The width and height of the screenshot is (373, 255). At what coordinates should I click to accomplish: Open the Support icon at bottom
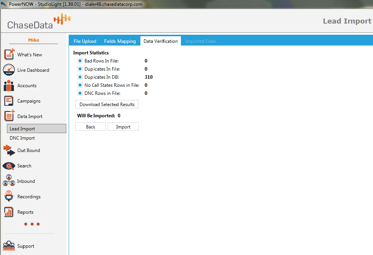(9, 246)
